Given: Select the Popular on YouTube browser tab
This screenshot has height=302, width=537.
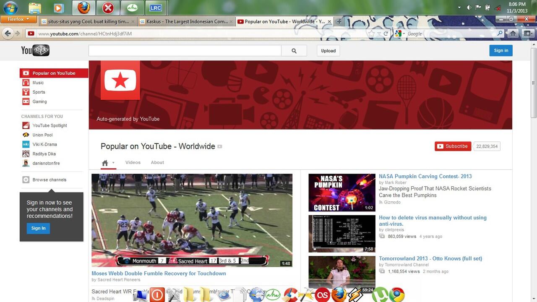Looking at the screenshot, I should (284, 21).
